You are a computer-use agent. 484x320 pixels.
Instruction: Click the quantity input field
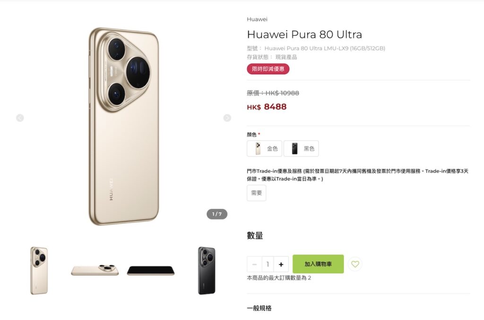tap(268, 264)
